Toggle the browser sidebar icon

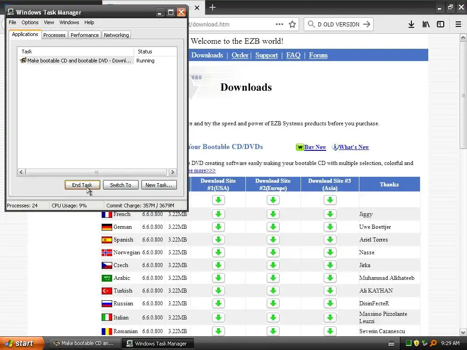coord(441,24)
